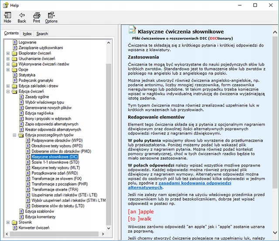This screenshot has height=241, width=279.
Task: Select Ścisłe 1-1 słownikowe (STD) topic
Action: point(53,162)
